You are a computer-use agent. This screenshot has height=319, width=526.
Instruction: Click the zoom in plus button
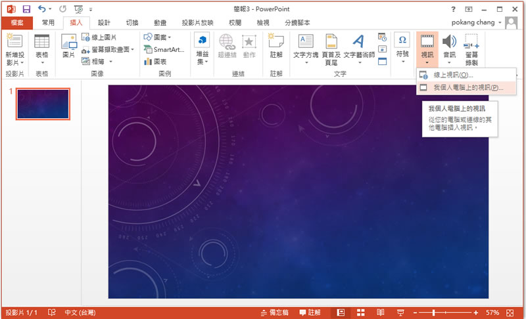tap(475, 312)
